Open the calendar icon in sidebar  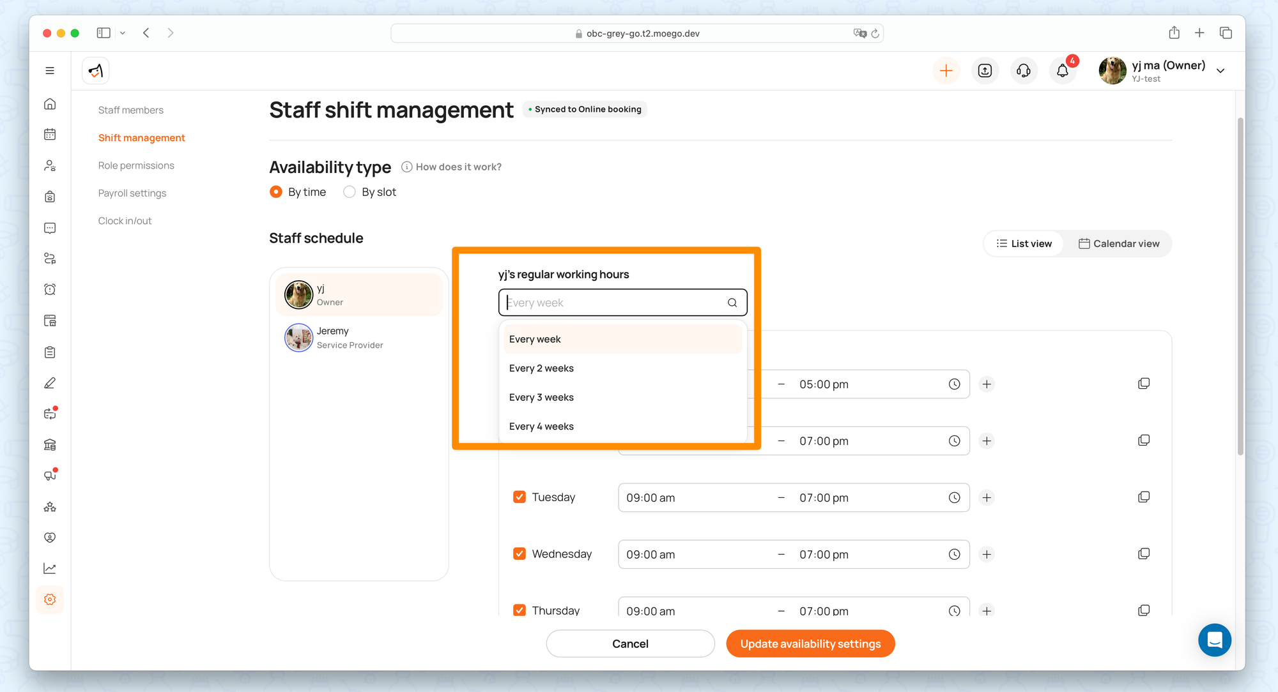(50, 134)
